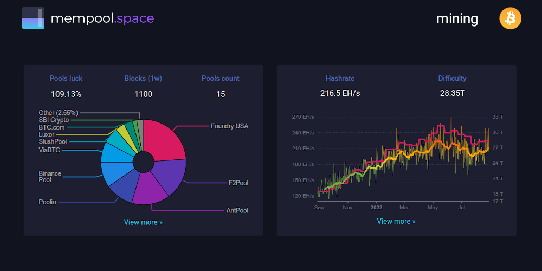Viewport: 542px width, 271px height.
Task: Click the orange Bitcoin icon
Action: [510, 19]
